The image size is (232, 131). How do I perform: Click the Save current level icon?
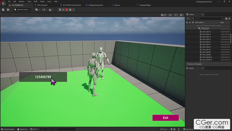coord(3,10)
